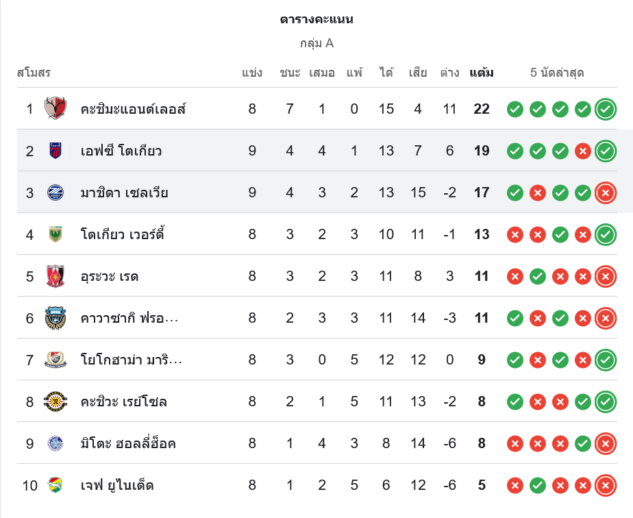Click FC Tokyo's red loss result icon

(x=583, y=151)
